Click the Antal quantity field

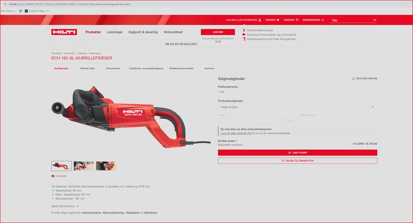click(x=258, y=121)
